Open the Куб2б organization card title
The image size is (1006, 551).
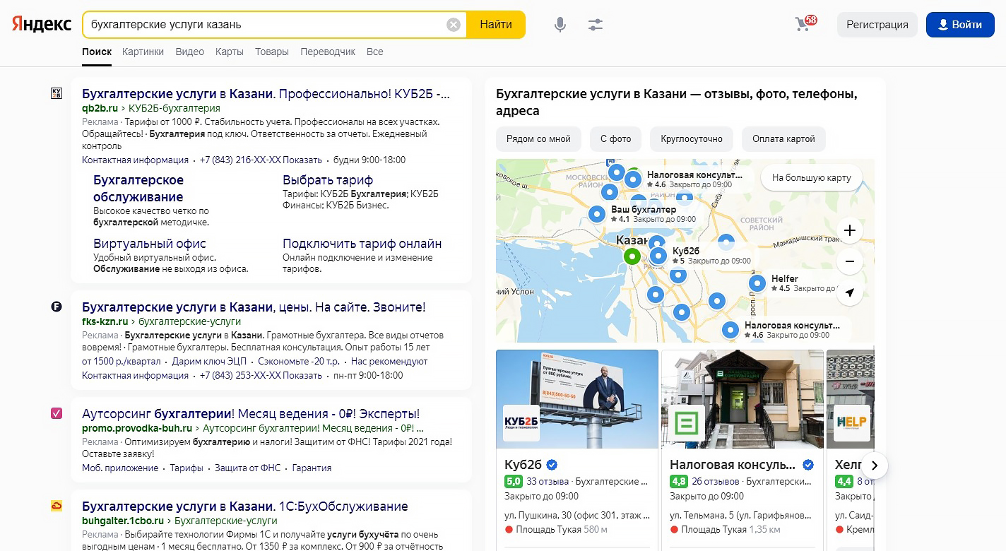pos(523,465)
